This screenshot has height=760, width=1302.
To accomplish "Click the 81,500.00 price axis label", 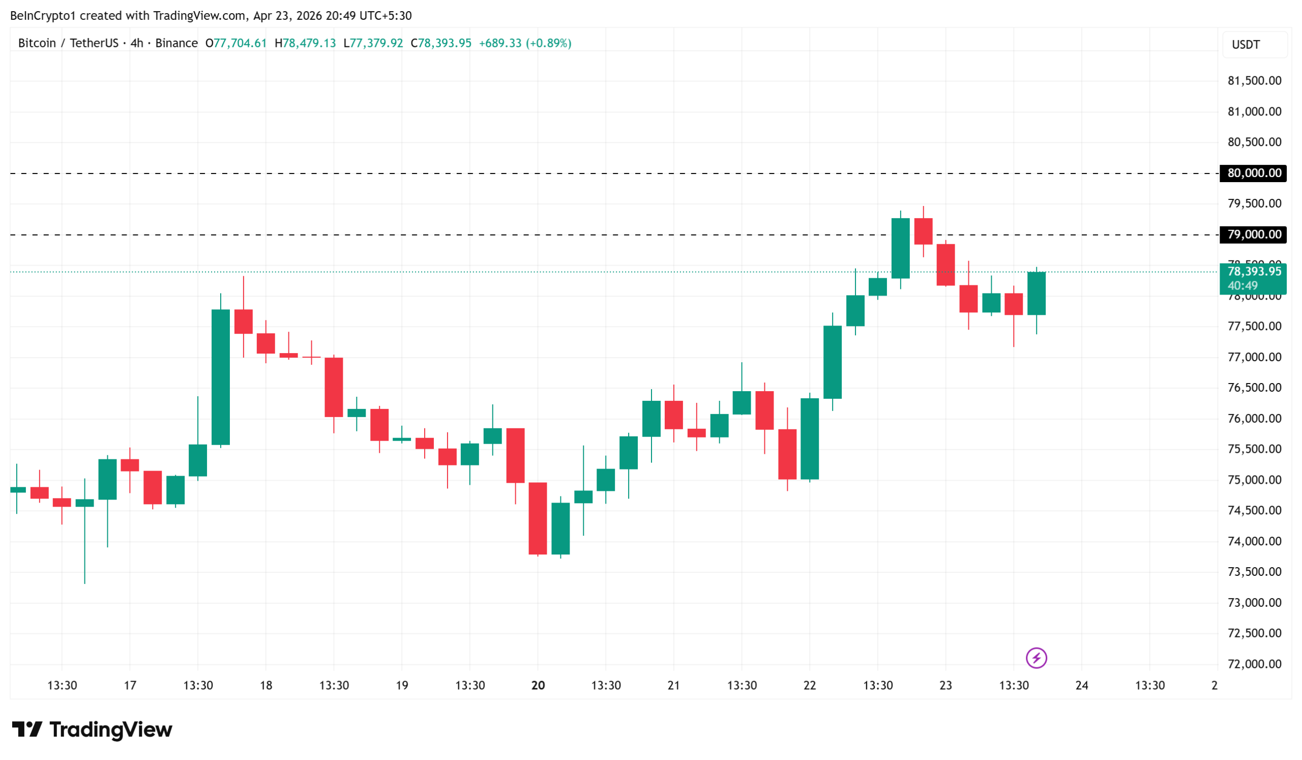I will tap(1254, 80).
